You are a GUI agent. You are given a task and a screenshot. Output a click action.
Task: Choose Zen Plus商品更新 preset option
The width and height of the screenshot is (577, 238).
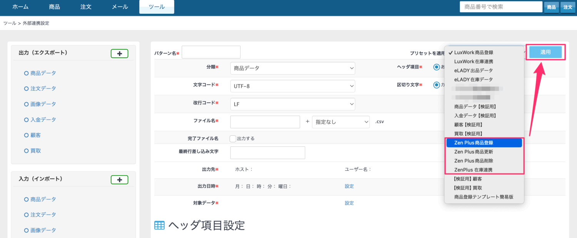[x=484, y=152]
